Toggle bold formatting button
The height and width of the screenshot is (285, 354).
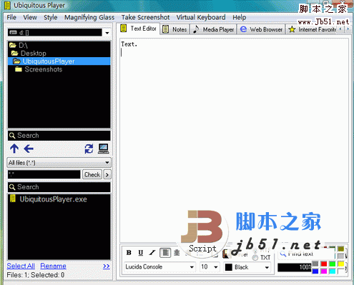click(129, 253)
